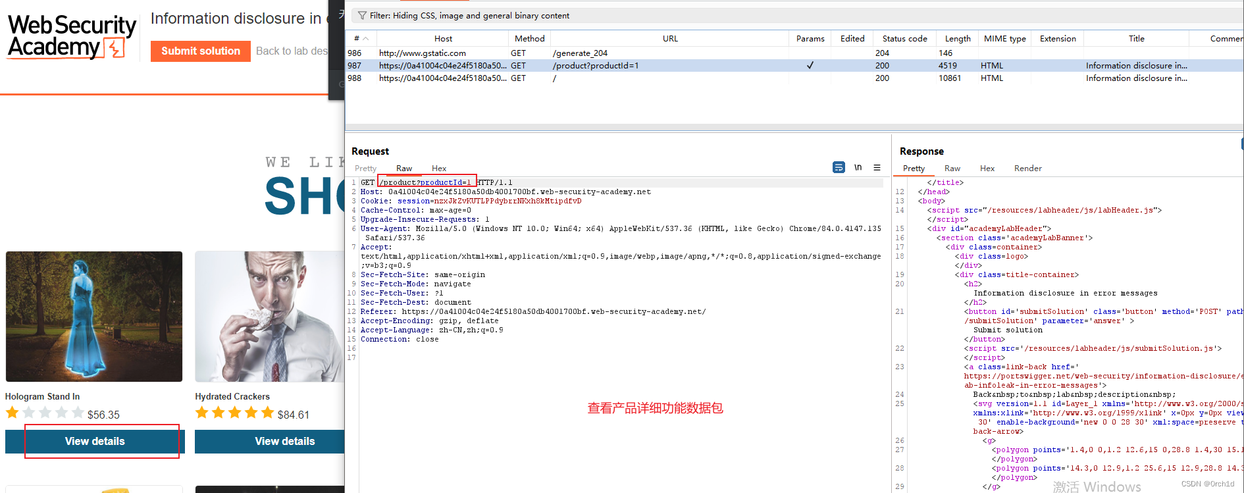
Task: Sort history by the Edited column header
Action: click(x=852, y=39)
